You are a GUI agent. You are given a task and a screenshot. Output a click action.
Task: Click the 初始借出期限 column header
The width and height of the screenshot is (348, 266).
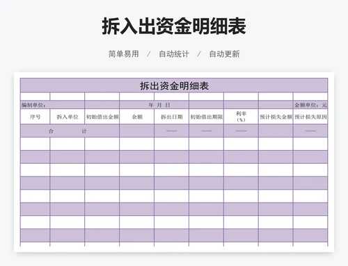coord(206,117)
